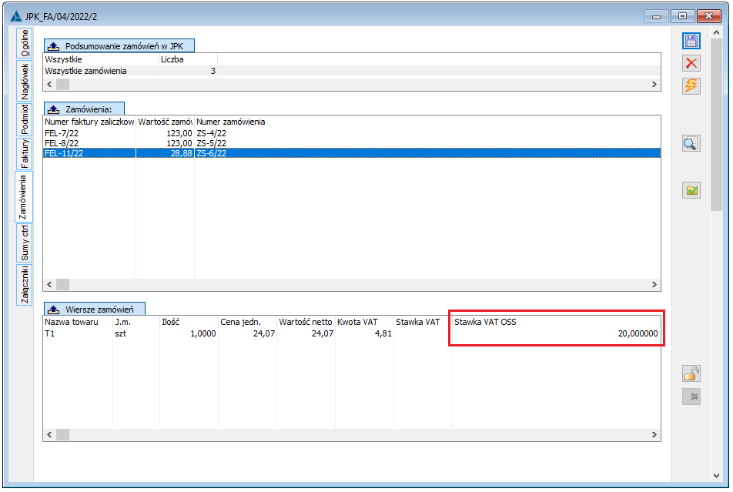
Task: Click left arrow of Zamówienia list scrollbar
Action: click(x=49, y=284)
